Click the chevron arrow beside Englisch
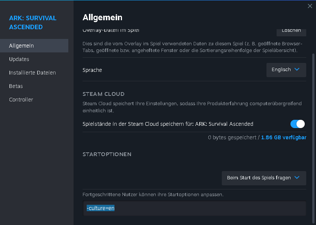The width and height of the screenshot is (316, 225). coord(297,69)
